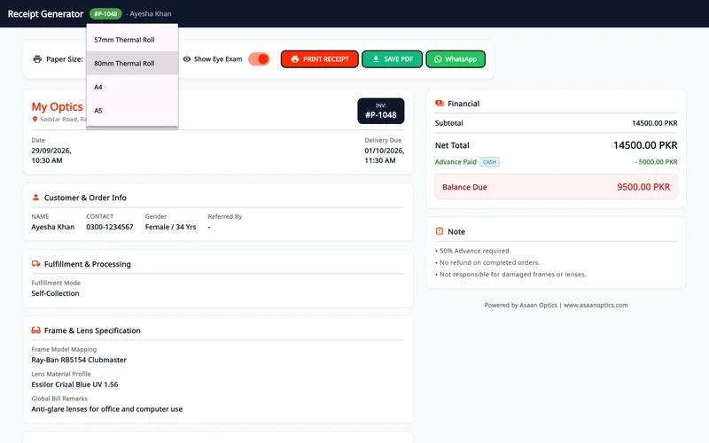Click the No refund on completed orders note
Screen dimensions: 709x443
pos(490,262)
